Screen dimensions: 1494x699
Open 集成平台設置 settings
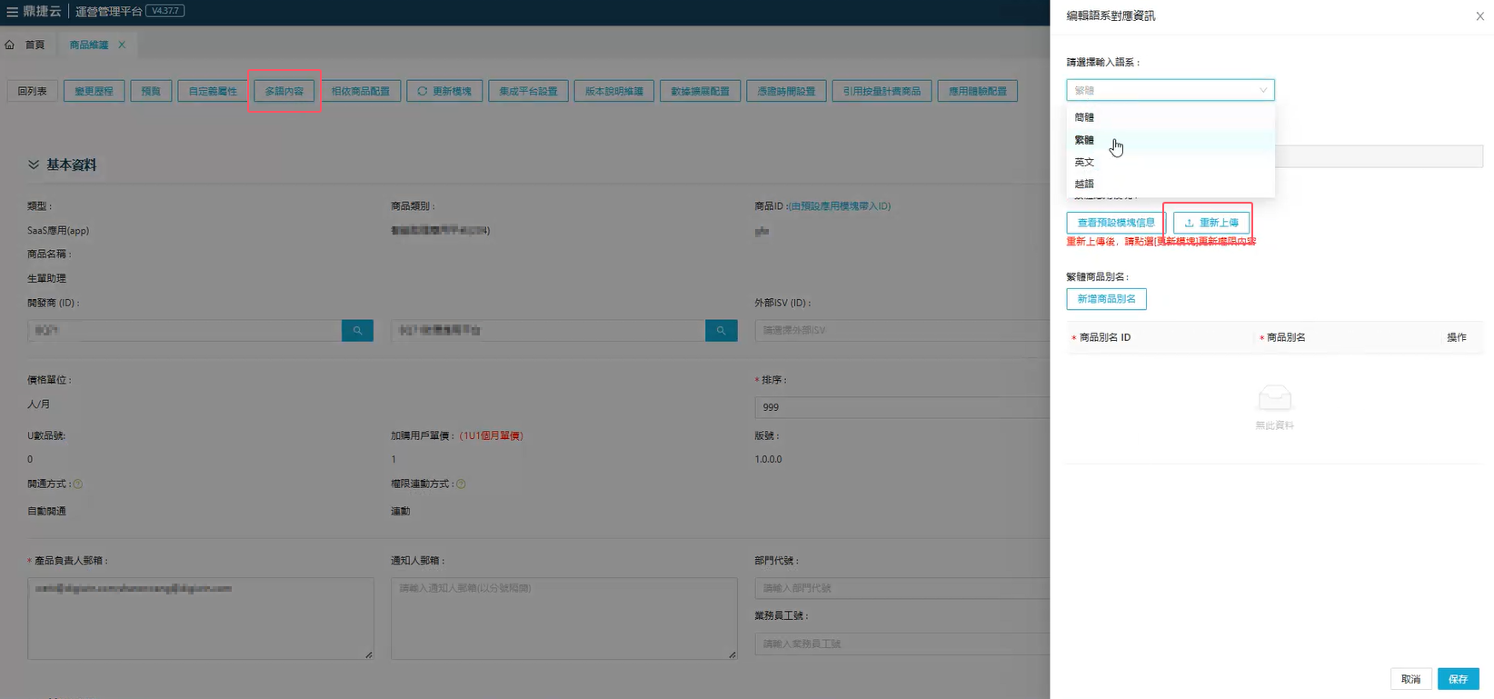coord(528,91)
